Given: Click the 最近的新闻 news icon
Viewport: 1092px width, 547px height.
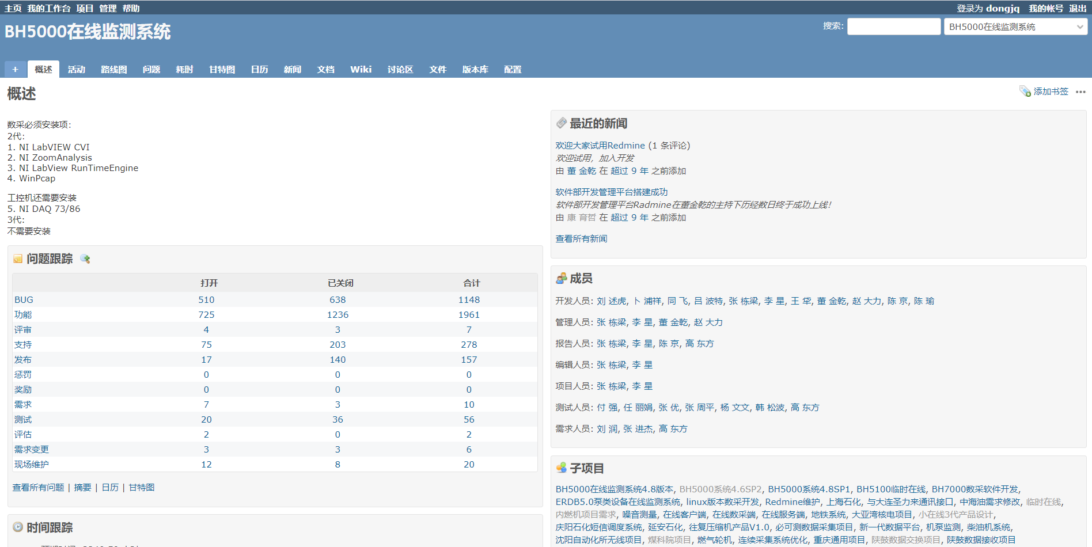Looking at the screenshot, I should point(561,123).
